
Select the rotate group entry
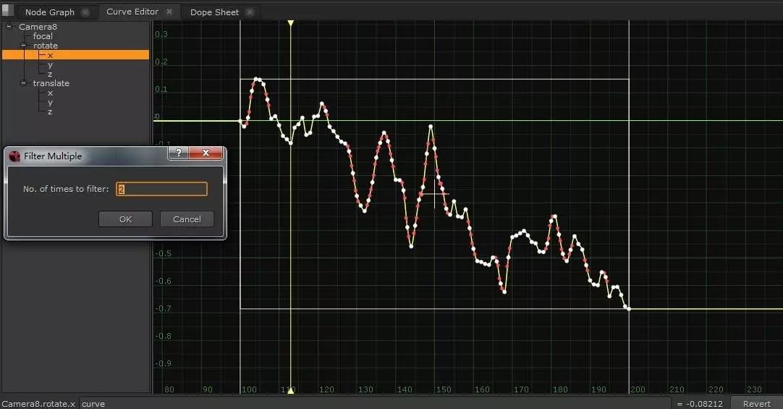46,46
